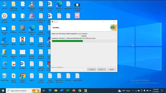The width and height of the screenshot is (166, 93).
Task: Select VLC media player desktop shortcut
Action: [32, 6]
